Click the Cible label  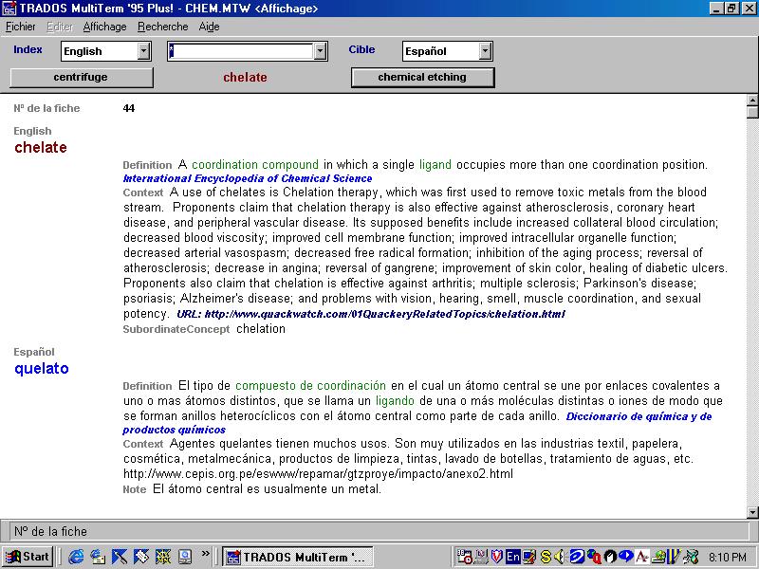(361, 50)
